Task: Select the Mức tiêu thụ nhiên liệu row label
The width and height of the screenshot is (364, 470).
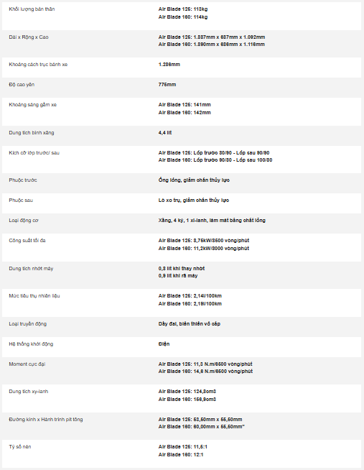Action: [34, 296]
